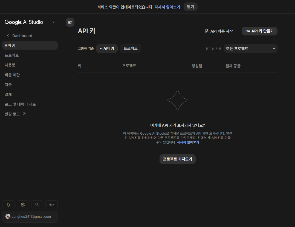Open notifications bell icon
The height and width of the screenshot is (227, 295).
tap(8, 205)
